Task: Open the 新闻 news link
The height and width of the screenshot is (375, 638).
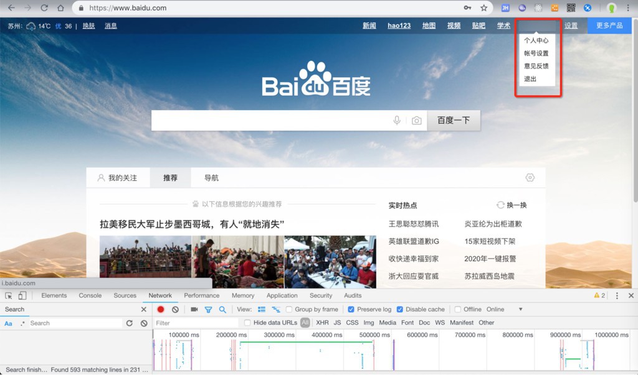Action: point(369,25)
